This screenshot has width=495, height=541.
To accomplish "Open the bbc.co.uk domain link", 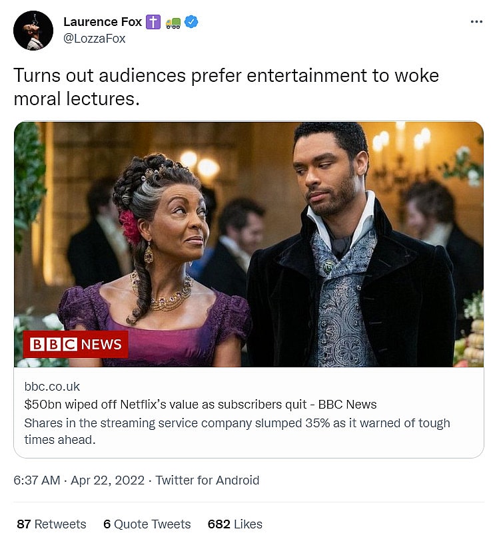I will click(x=52, y=387).
